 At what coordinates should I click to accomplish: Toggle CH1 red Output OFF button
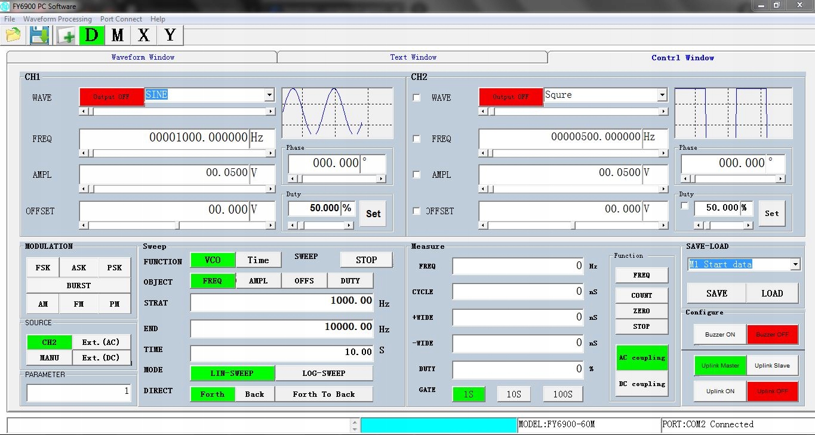pos(112,97)
